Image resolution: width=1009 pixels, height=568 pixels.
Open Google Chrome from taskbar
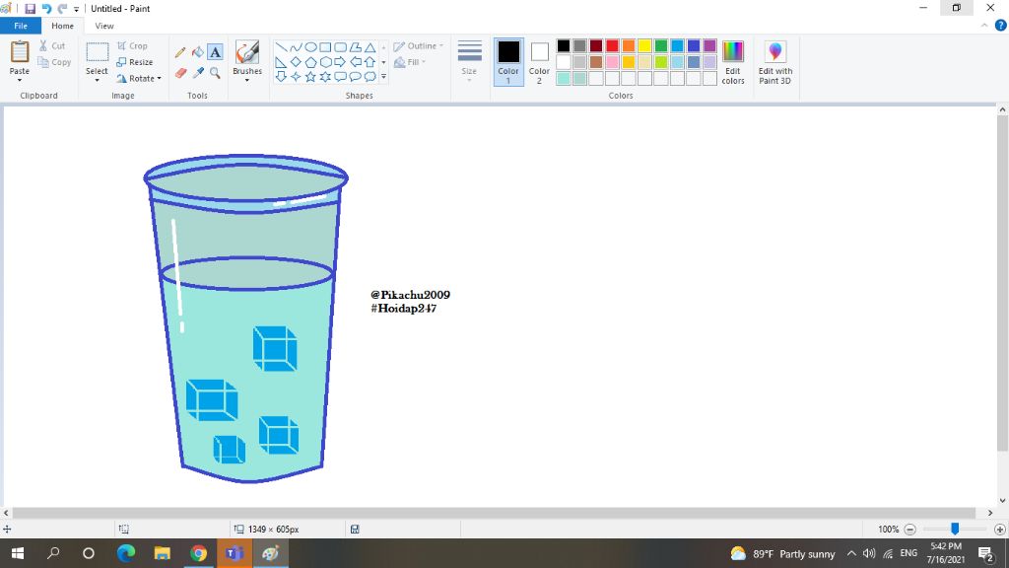coord(198,553)
